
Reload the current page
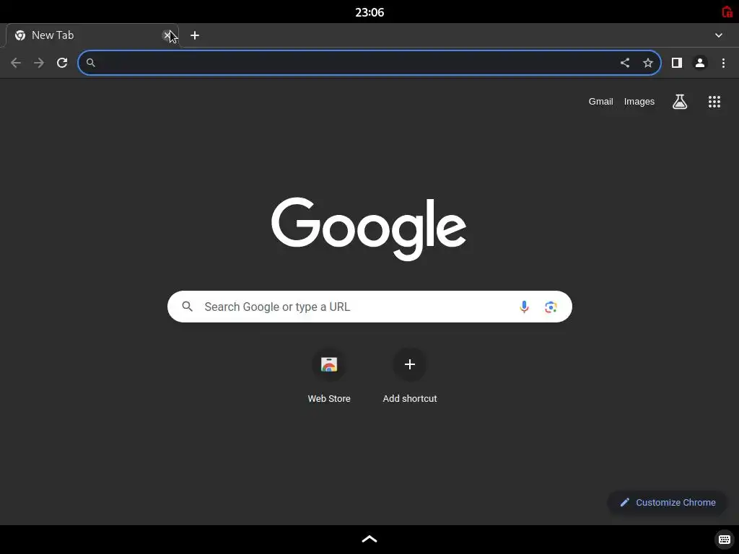pos(62,63)
